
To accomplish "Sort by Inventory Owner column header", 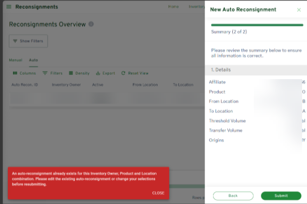I will pyautogui.click(x=66, y=85).
